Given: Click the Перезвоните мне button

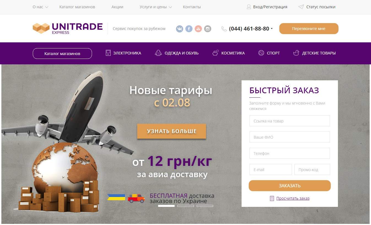Looking at the screenshot, I should click(x=309, y=29).
